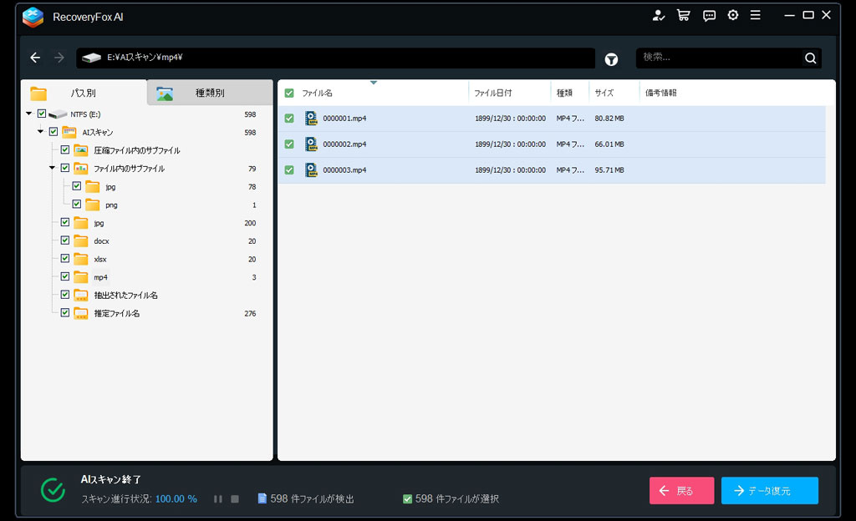
Task: Click the データ復元 recover button
Action: coord(769,491)
